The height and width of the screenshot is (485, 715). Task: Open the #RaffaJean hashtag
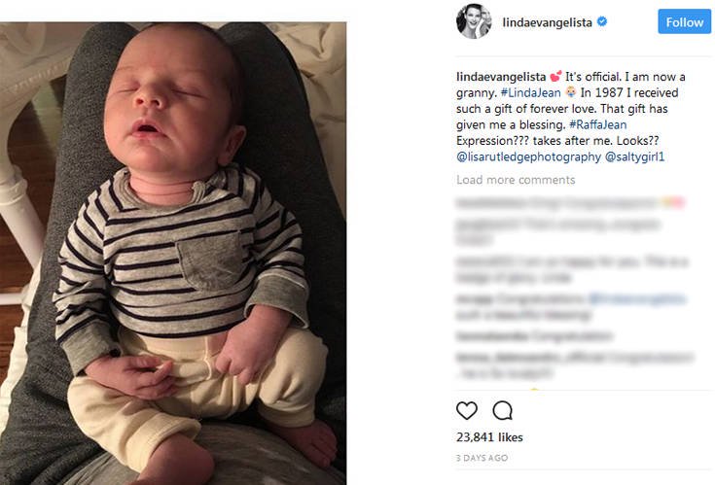point(596,124)
